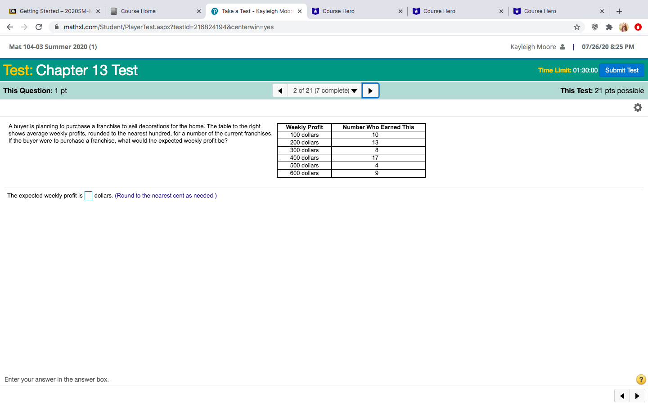Select the Take a Test tab
The height and width of the screenshot is (405, 648).
(x=256, y=11)
